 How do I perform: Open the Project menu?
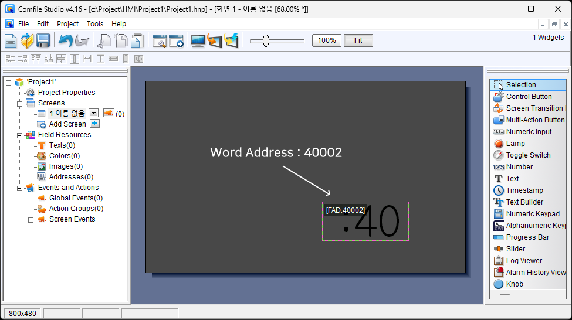click(x=67, y=24)
